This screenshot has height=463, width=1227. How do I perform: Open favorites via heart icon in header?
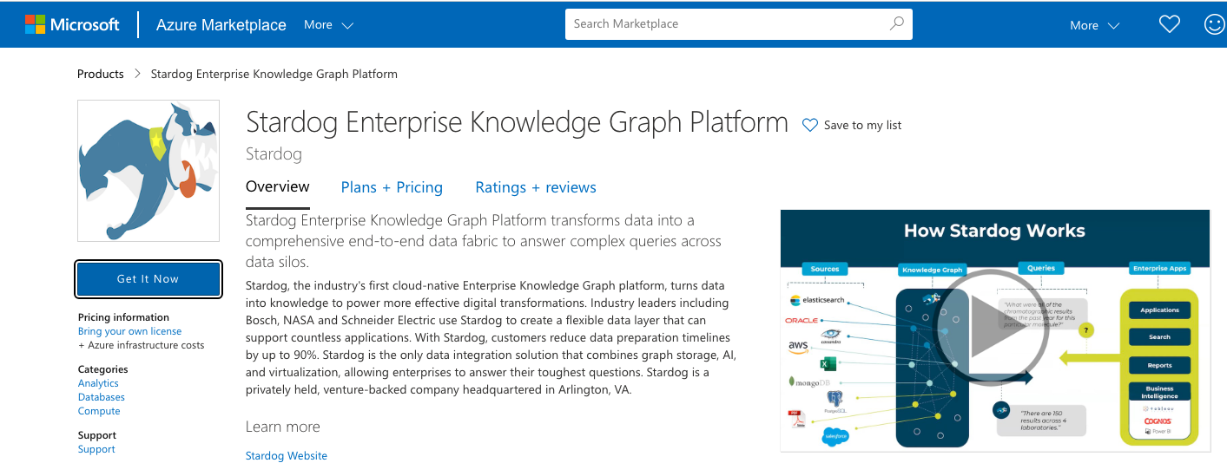click(1170, 24)
